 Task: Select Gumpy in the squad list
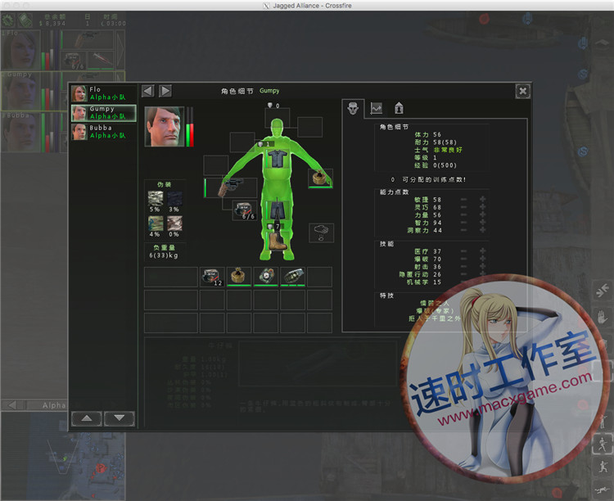[104, 113]
